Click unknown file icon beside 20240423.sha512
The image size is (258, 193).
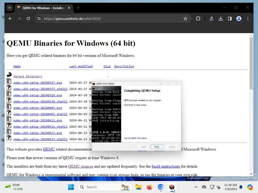point(9,137)
